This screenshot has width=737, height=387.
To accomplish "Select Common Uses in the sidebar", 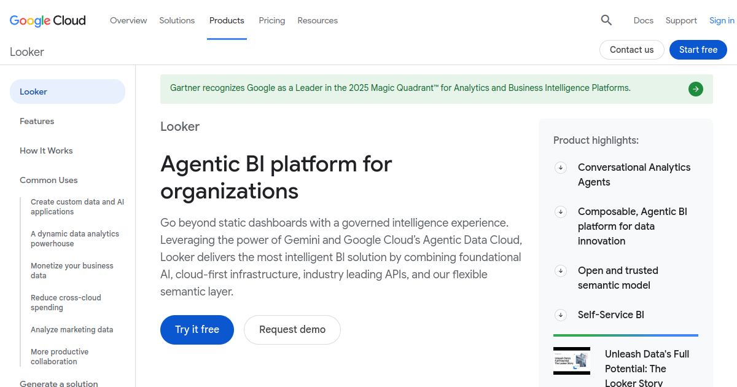I will point(49,180).
